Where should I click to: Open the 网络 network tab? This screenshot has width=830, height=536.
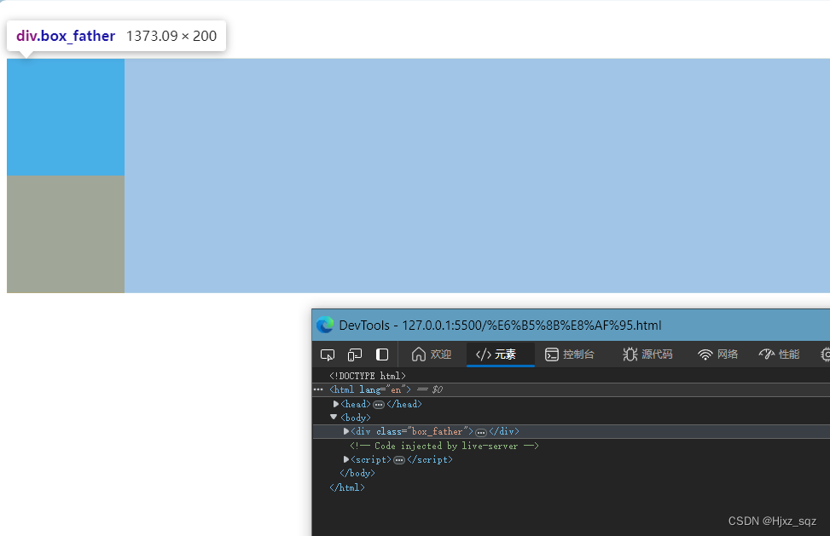pyautogui.click(x=717, y=354)
